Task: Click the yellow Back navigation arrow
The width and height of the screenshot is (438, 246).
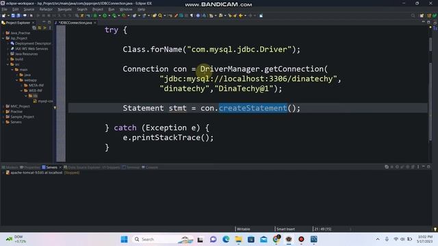Action: (x=240, y=16)
